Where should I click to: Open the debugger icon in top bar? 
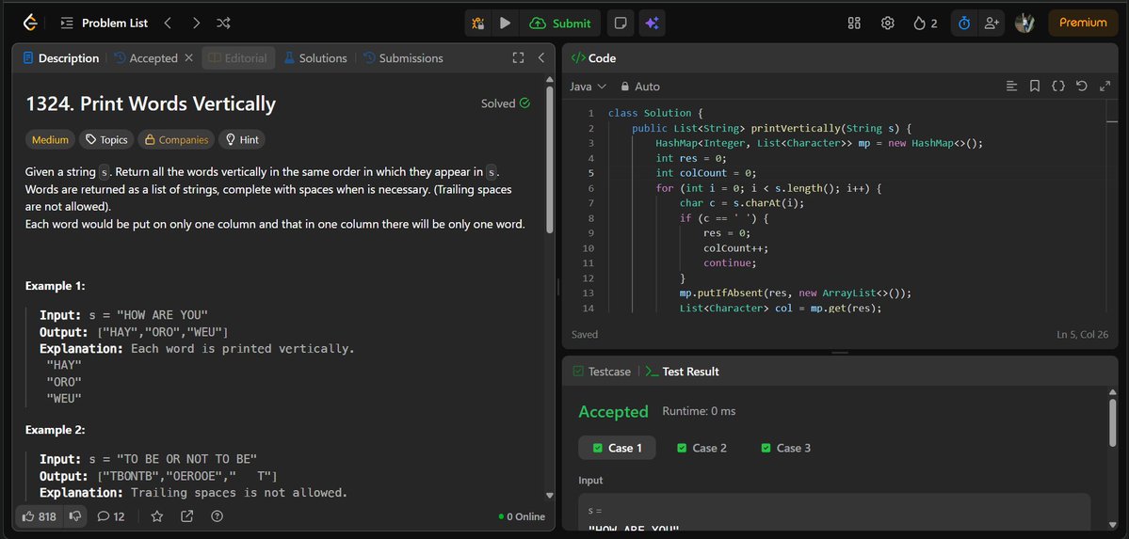click(x=478, y=23)
